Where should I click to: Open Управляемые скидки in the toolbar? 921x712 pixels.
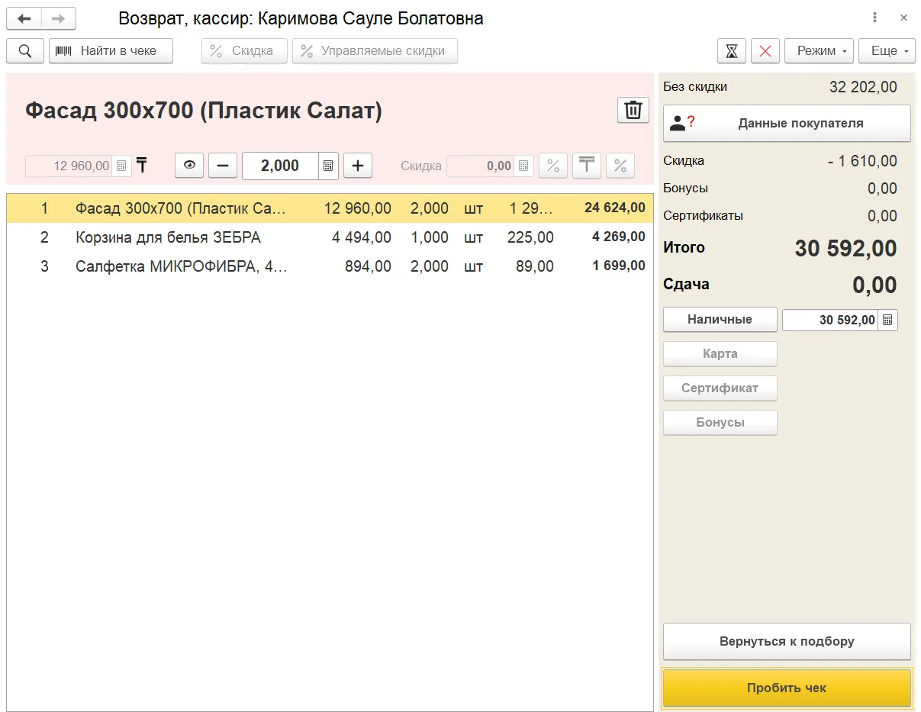click(375, 51)
